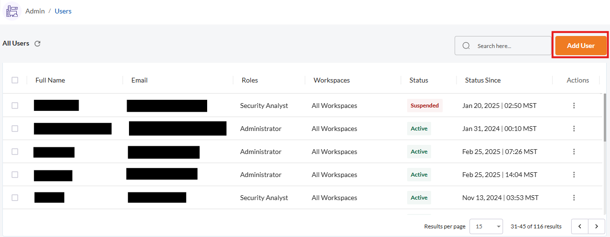Check the box for the Suspended Security Analyst

[15, 106]
